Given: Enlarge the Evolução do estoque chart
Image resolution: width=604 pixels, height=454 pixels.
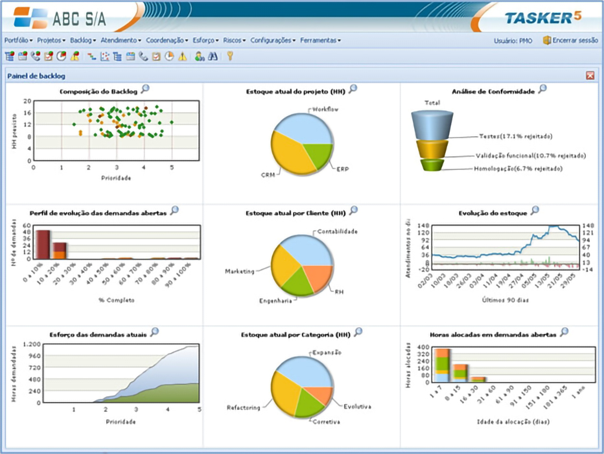Looking at the screenshot, I should click(x=535, y=210).
